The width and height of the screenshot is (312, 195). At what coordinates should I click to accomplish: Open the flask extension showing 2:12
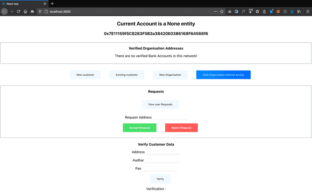tap(250, 11)
